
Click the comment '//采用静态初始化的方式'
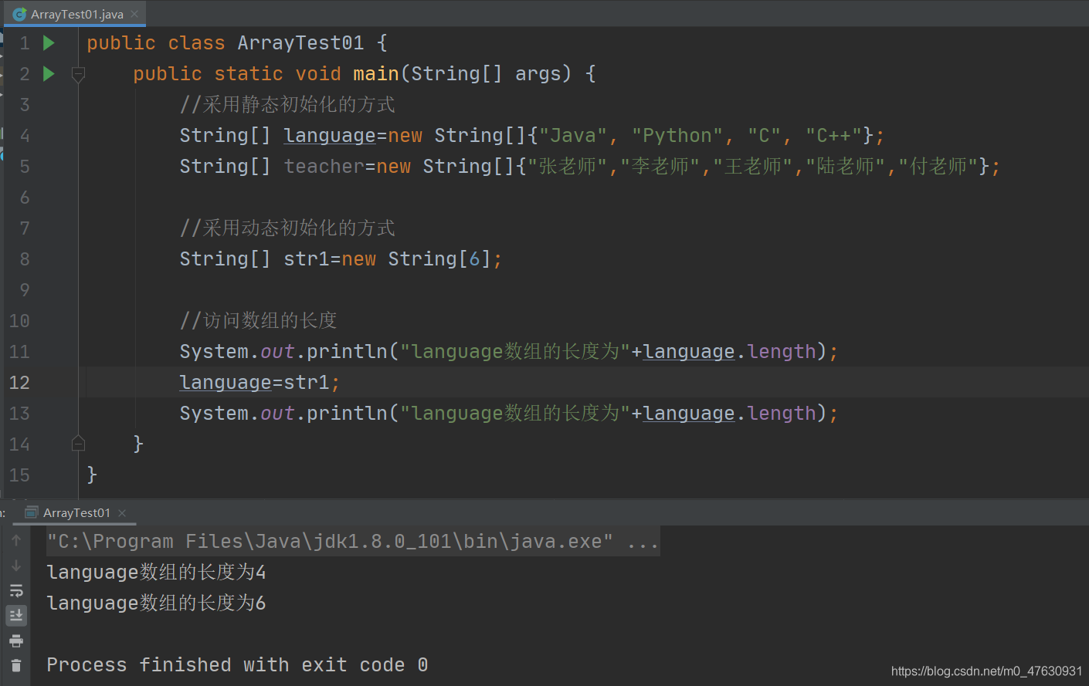287,105
